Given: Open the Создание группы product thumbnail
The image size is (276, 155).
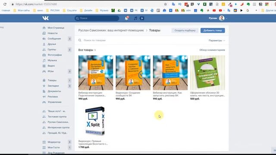Looking at the screenshot, I should point(133,73).
